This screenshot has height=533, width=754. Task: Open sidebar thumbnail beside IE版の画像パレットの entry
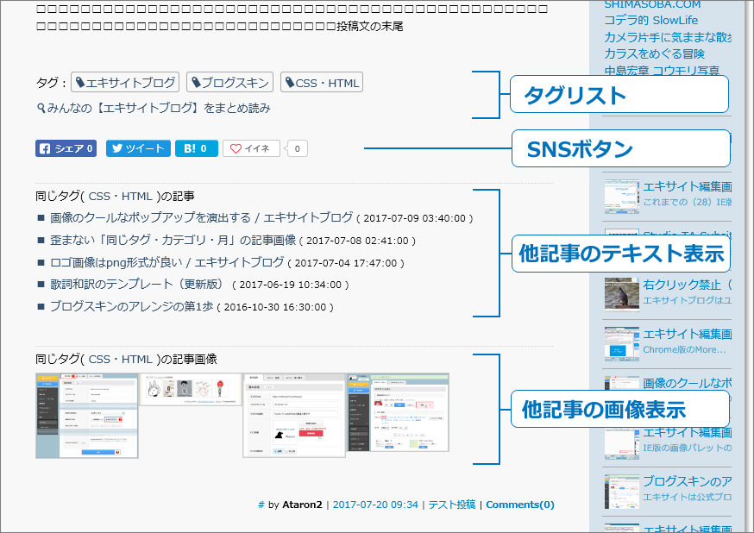point(622,443)
